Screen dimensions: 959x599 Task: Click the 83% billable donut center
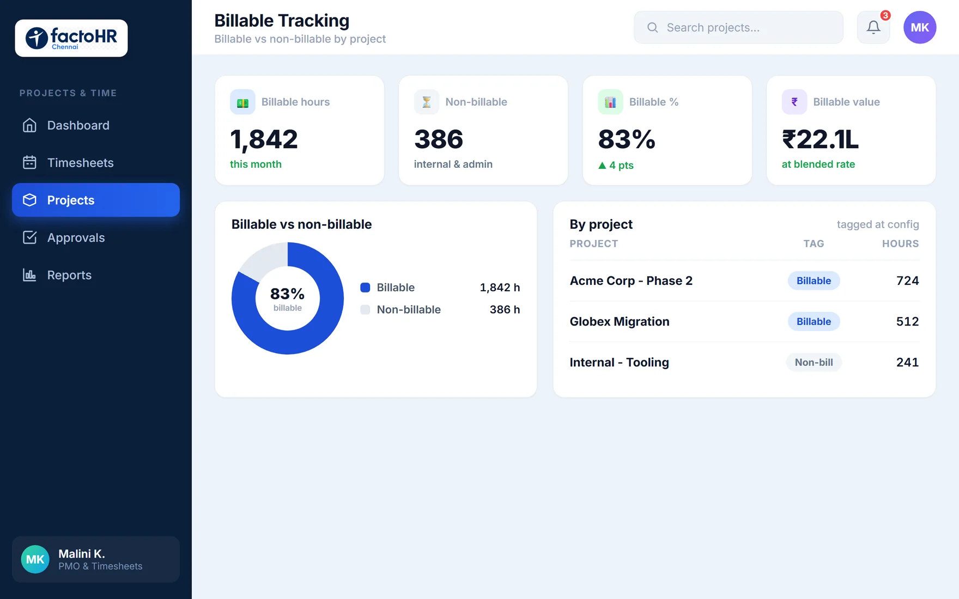click(x=288, y=298)
